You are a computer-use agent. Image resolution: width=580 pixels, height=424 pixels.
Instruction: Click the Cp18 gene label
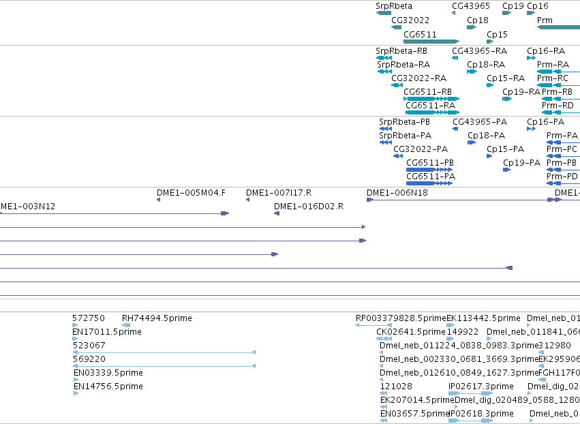point(478,20)
